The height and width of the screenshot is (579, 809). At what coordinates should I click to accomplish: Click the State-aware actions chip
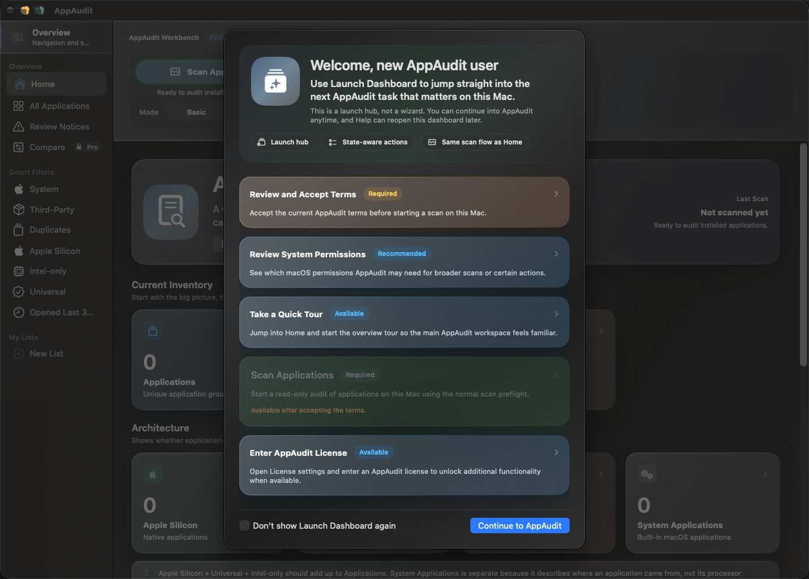[368, 142]
